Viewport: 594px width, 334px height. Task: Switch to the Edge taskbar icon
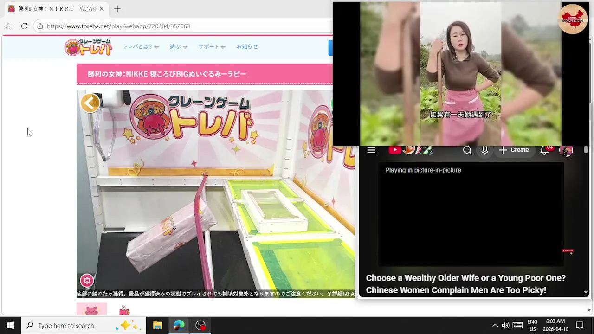click(179, 325)
